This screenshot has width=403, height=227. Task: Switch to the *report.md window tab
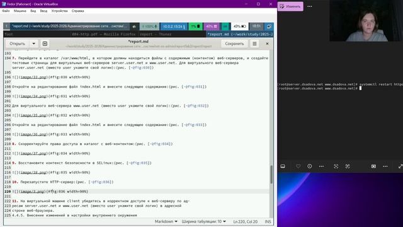[240, 34]
